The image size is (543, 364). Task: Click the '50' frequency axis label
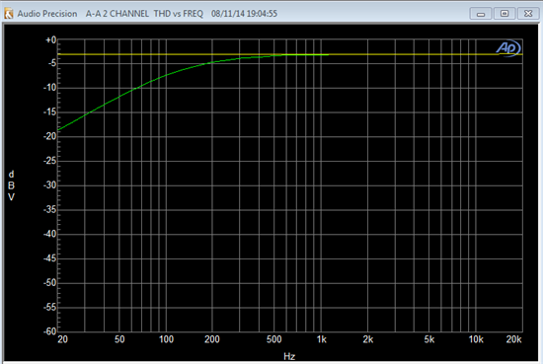coord(119,339)
